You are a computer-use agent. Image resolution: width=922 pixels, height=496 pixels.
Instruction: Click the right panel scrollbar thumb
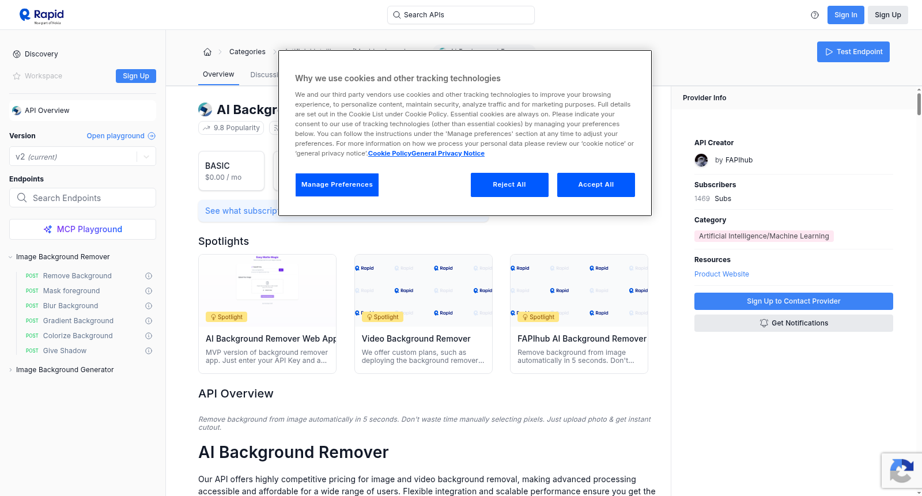919,104
